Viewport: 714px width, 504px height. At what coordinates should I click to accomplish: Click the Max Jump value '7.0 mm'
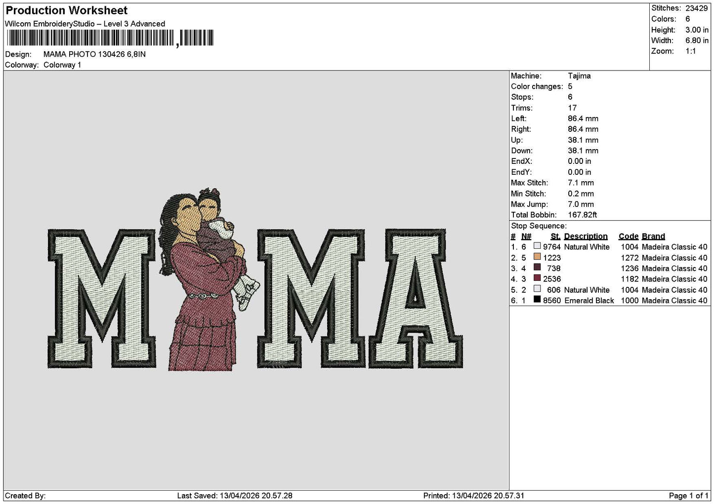pyautogui.click(x=581, y=204)
